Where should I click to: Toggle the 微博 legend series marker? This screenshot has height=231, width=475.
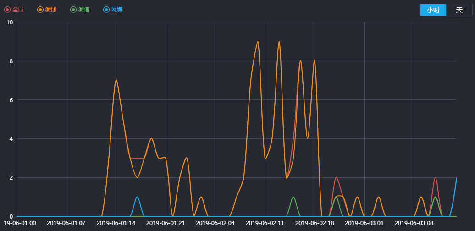pyautogui.click(x=40, y=10)
